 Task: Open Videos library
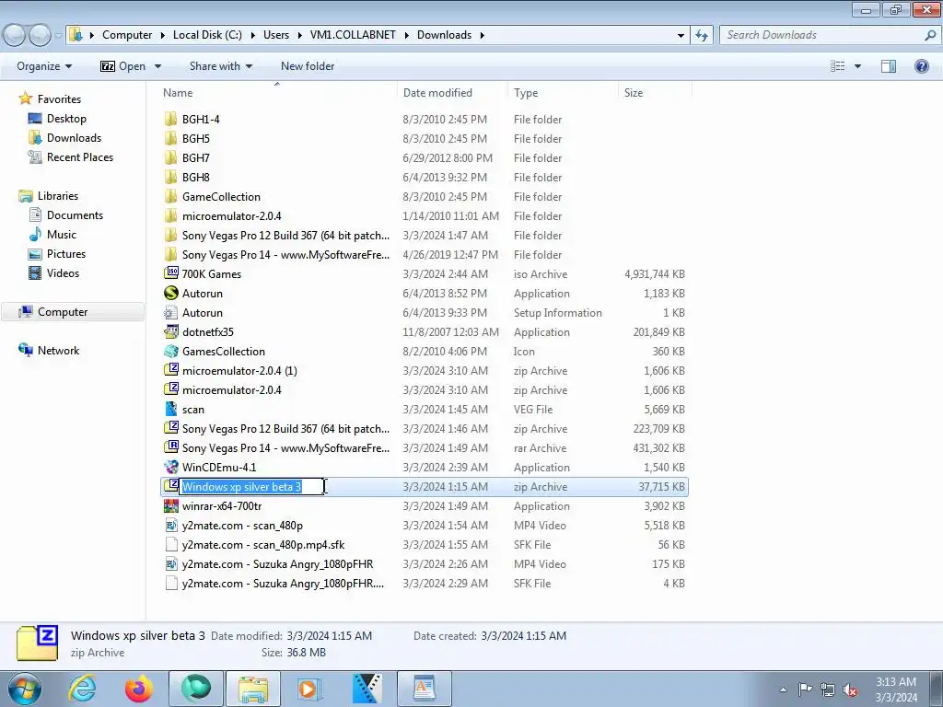click(x=63, y=272)
